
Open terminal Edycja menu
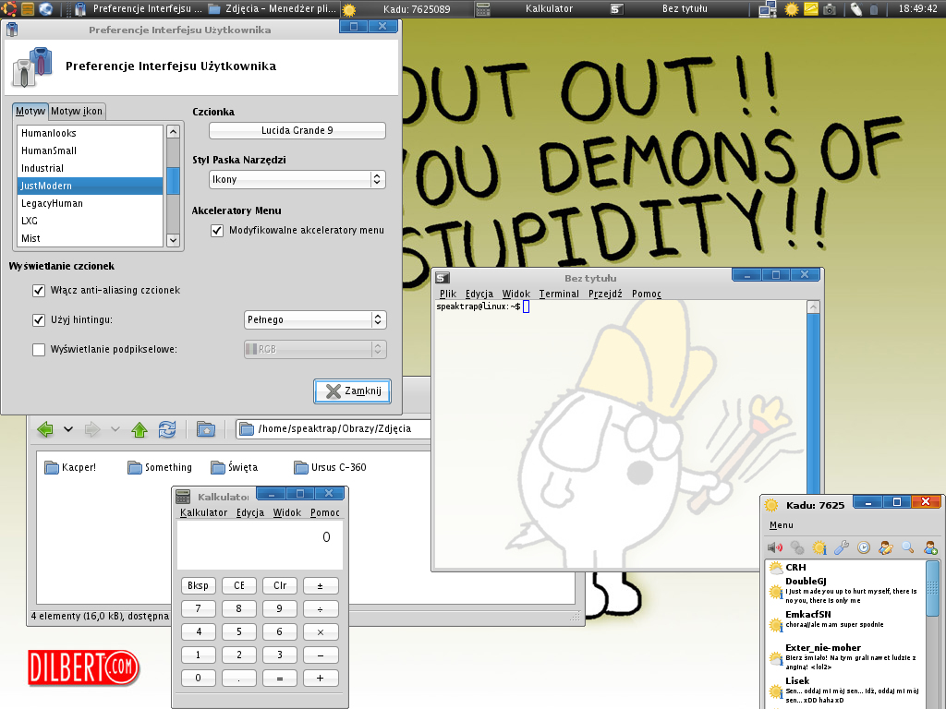479,294
